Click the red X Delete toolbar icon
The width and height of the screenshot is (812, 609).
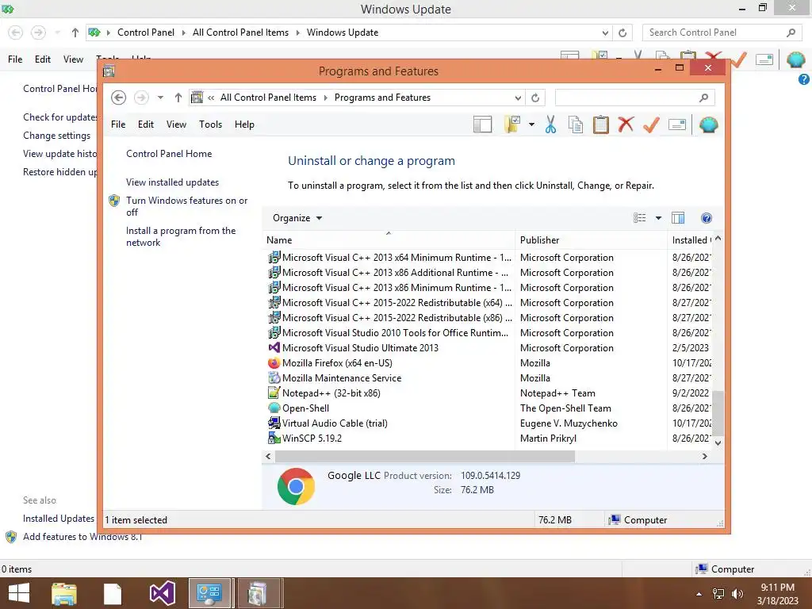[626, 124]
